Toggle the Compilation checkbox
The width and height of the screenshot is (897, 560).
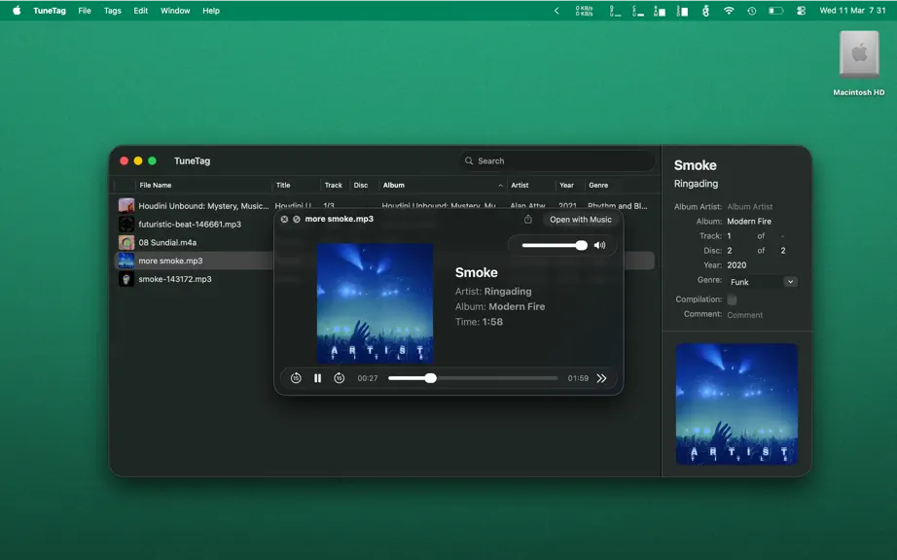732,299
